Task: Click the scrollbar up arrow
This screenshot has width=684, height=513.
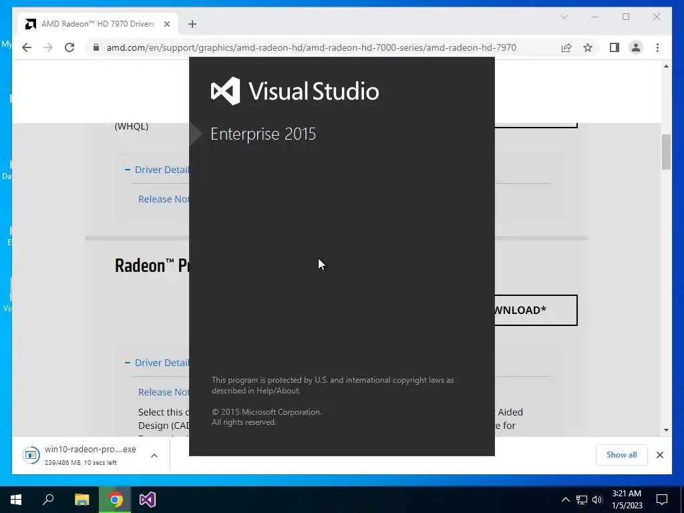Action: pyautogui.click(x=666, y=66)
